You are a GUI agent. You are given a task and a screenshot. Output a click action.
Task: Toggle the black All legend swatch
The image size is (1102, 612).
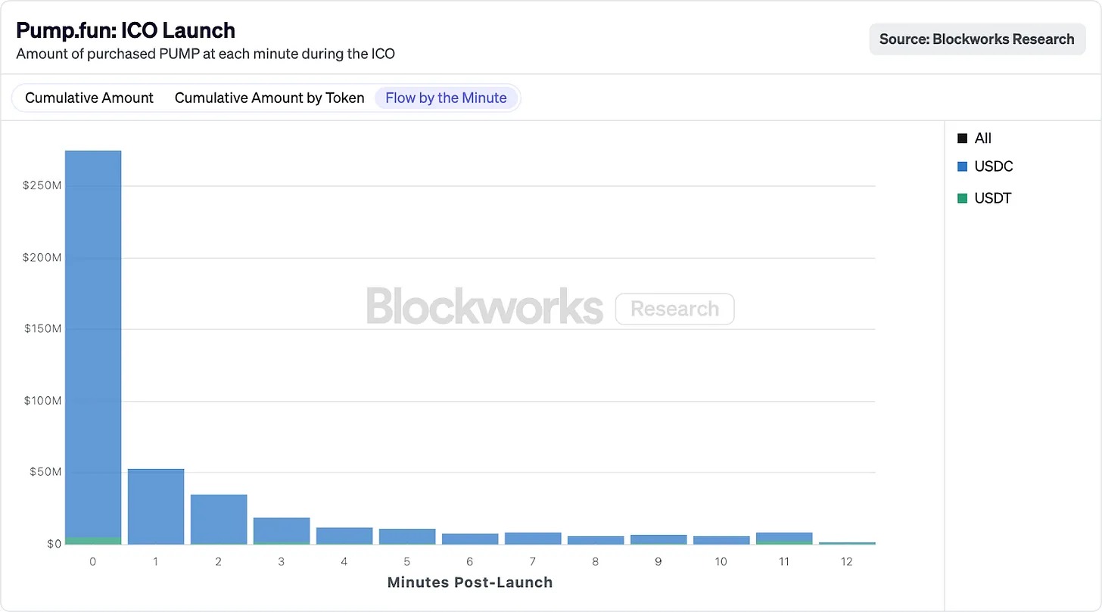tap(962, 138)
